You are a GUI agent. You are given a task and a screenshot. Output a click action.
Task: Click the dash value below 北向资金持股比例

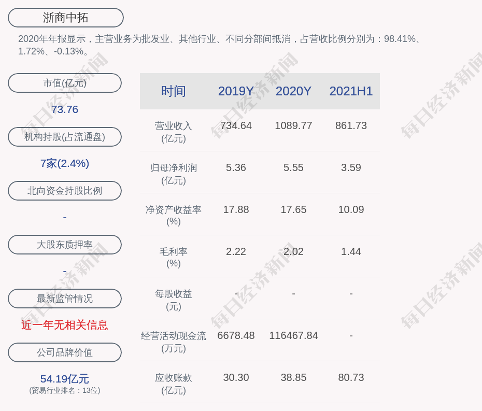(x=65, y=217)
